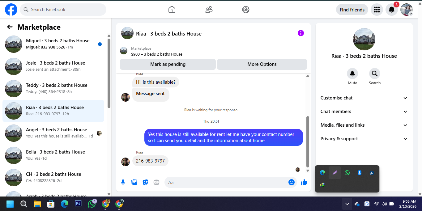Image resolution: width=422 pixels, height=211 pixels.
Task: Open the sticker picker icon
Action: click(x=145, y=182)
